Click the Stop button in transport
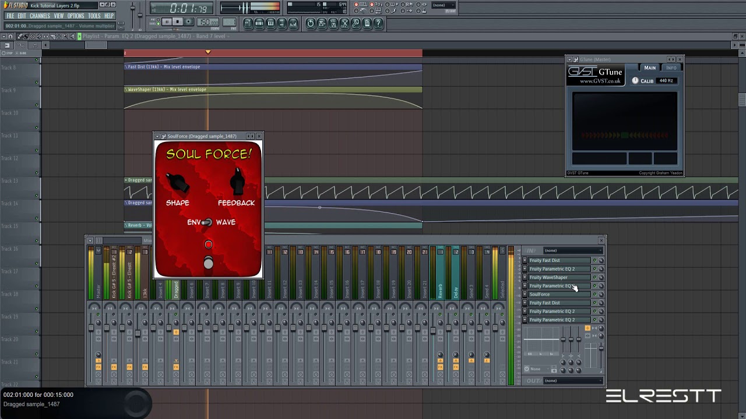The width and height of the screenshot is (746, 419). (x=178, y=22)
